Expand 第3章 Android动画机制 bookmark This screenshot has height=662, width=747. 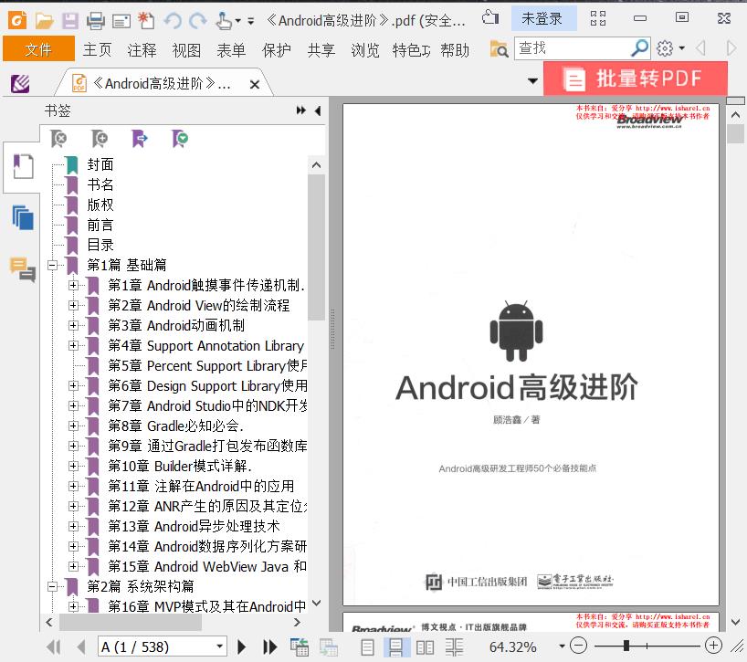[x=73, y=326]
